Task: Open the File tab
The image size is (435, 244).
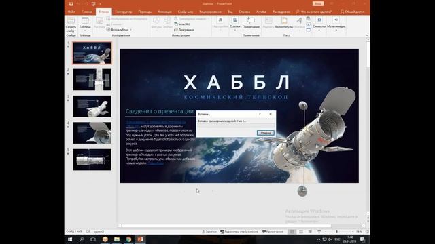Action: (71, 12)
